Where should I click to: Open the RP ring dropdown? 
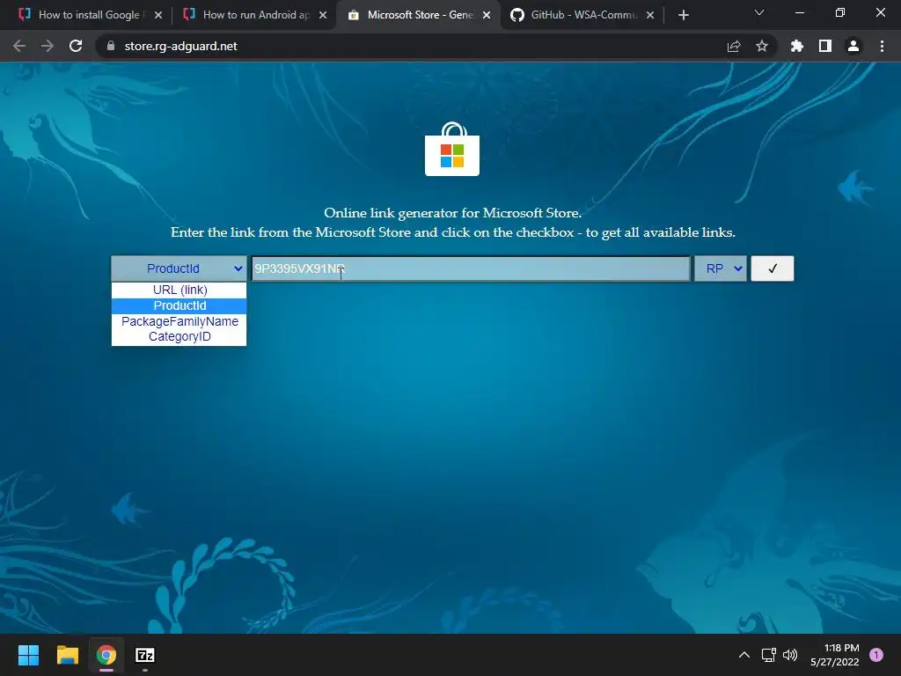point(721,268)
